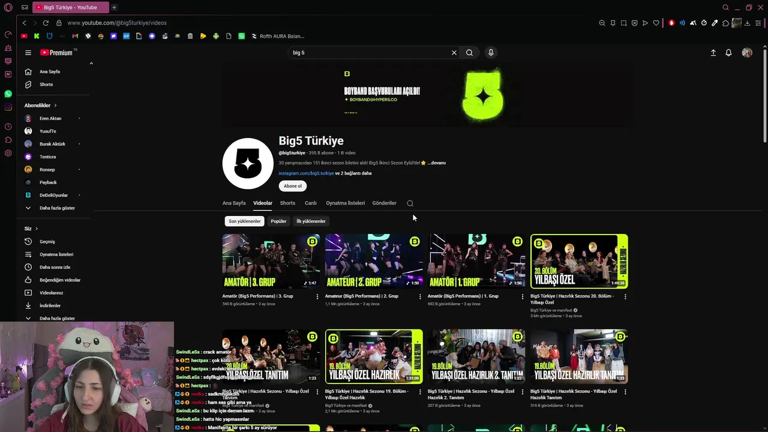Image resolution: width=768 pixels, height=432 pixels.
Task: Select the Videolar channel tab
Action: [263, 203]
